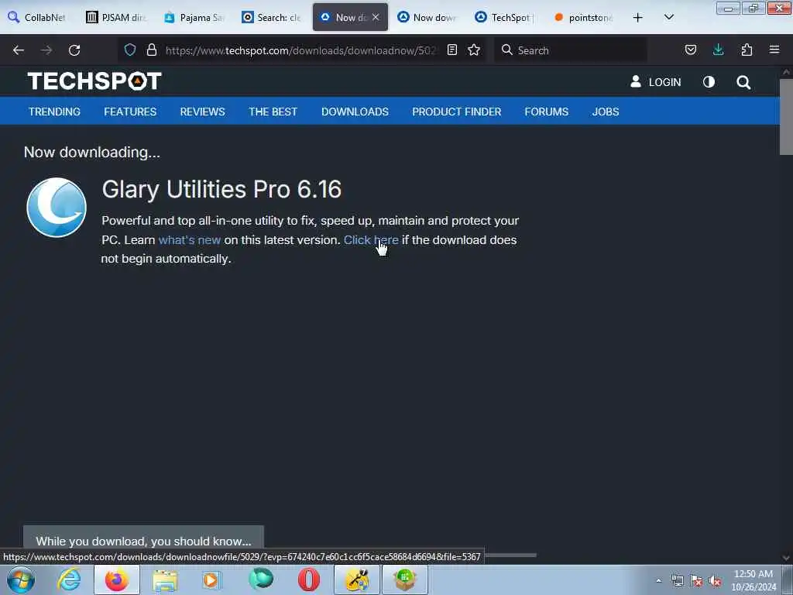Toggle TechSpot dark/light theme
The width and height of the screenshot is (793, 595).
(709, 82)
